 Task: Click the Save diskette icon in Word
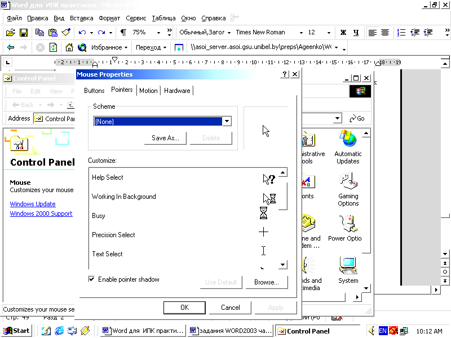(24, 33)
